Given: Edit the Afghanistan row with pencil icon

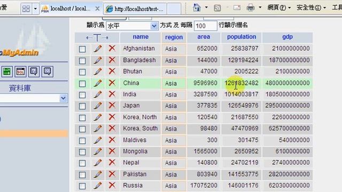Looking at the screenshot, I should [98, 49].
